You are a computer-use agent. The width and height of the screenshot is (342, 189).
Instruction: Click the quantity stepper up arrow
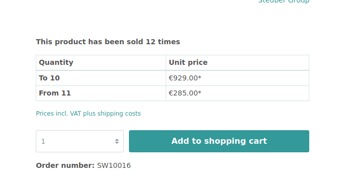(117, 140)
